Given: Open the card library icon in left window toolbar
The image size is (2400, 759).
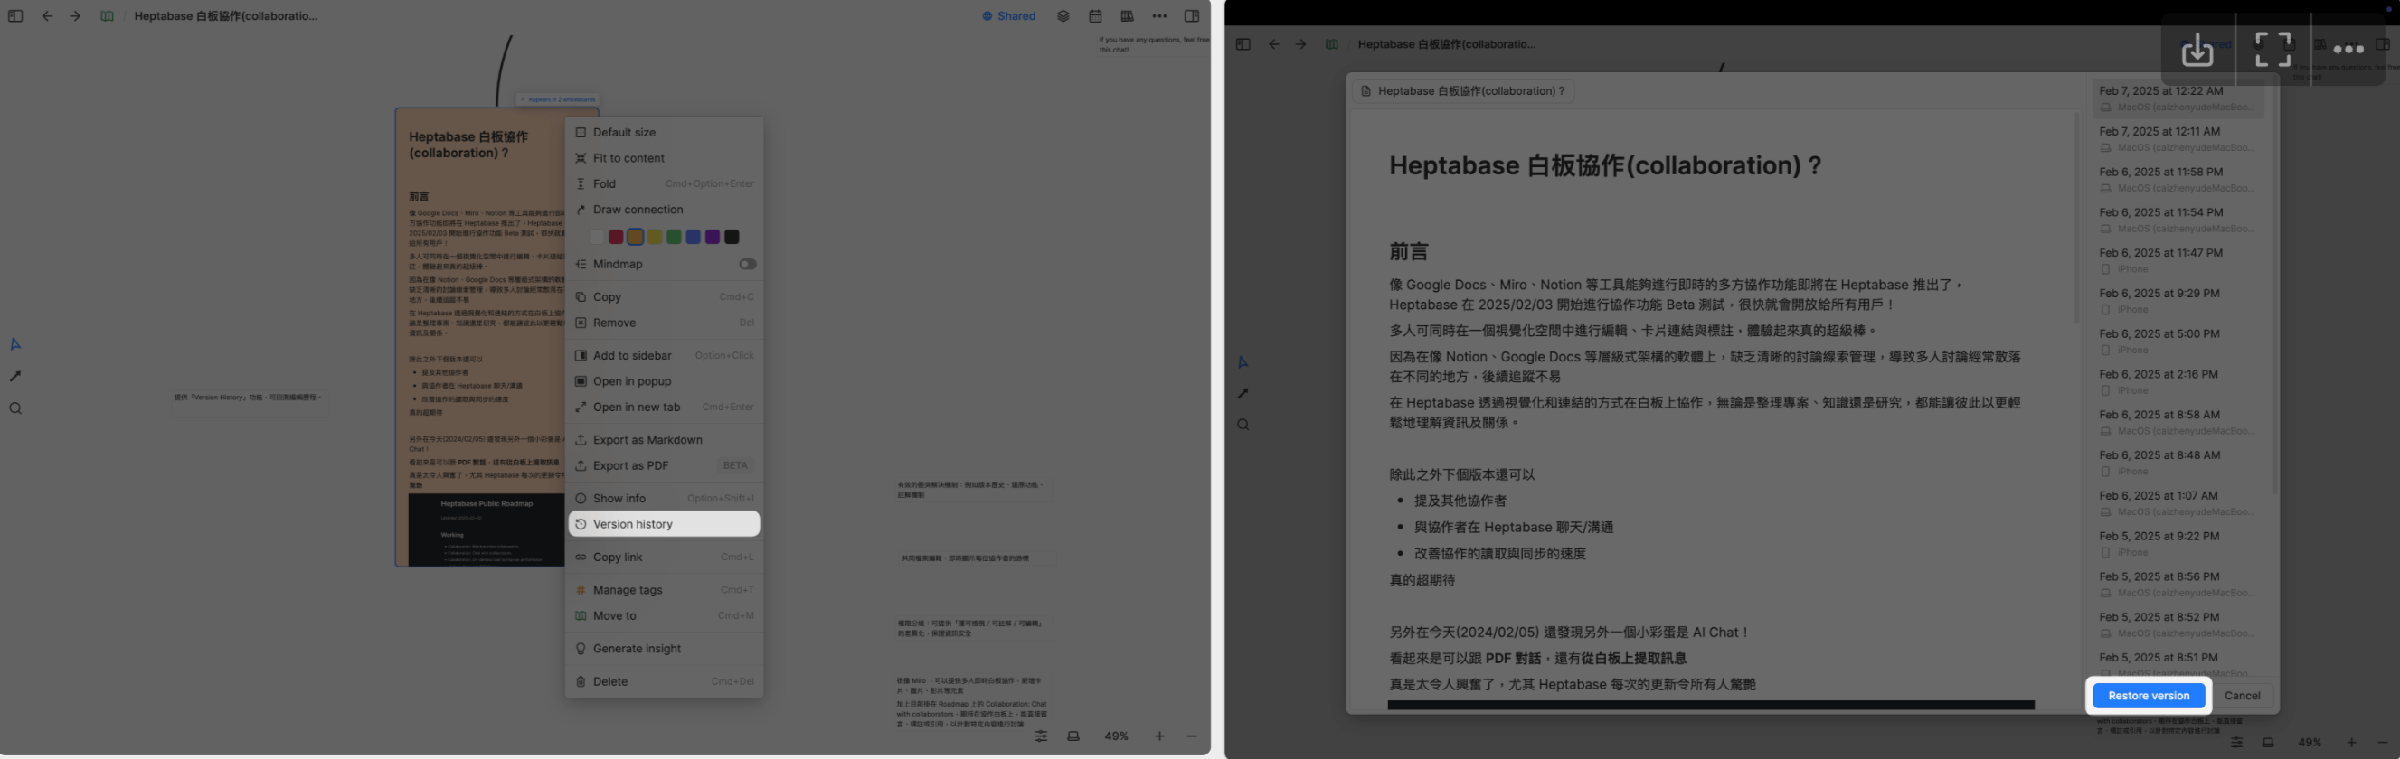Looking at the screenshot, I should pos(1128,16).
